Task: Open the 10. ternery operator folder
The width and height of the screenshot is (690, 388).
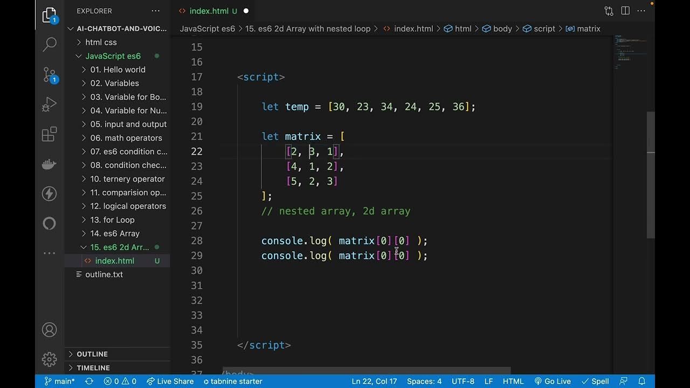Action: [x=117, y=179]
